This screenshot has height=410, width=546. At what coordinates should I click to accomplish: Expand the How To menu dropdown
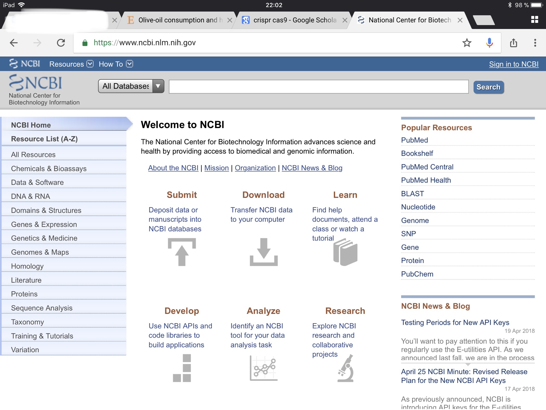coord(116,64)
